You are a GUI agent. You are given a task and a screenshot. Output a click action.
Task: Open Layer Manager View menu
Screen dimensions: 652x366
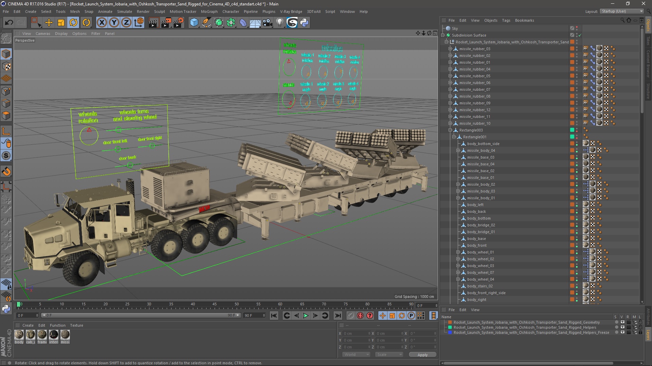pyautogui.click(x=475, y=310)
